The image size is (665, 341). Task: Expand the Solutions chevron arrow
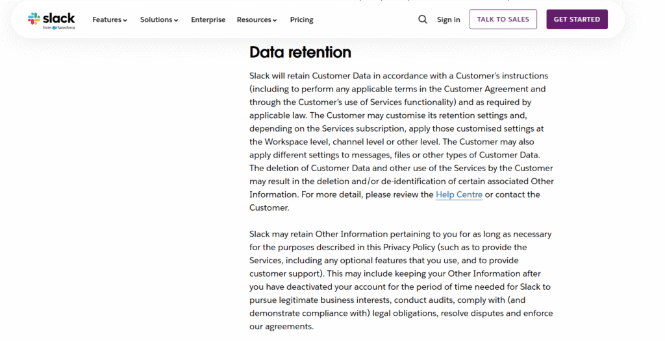(x=176, y=21)
